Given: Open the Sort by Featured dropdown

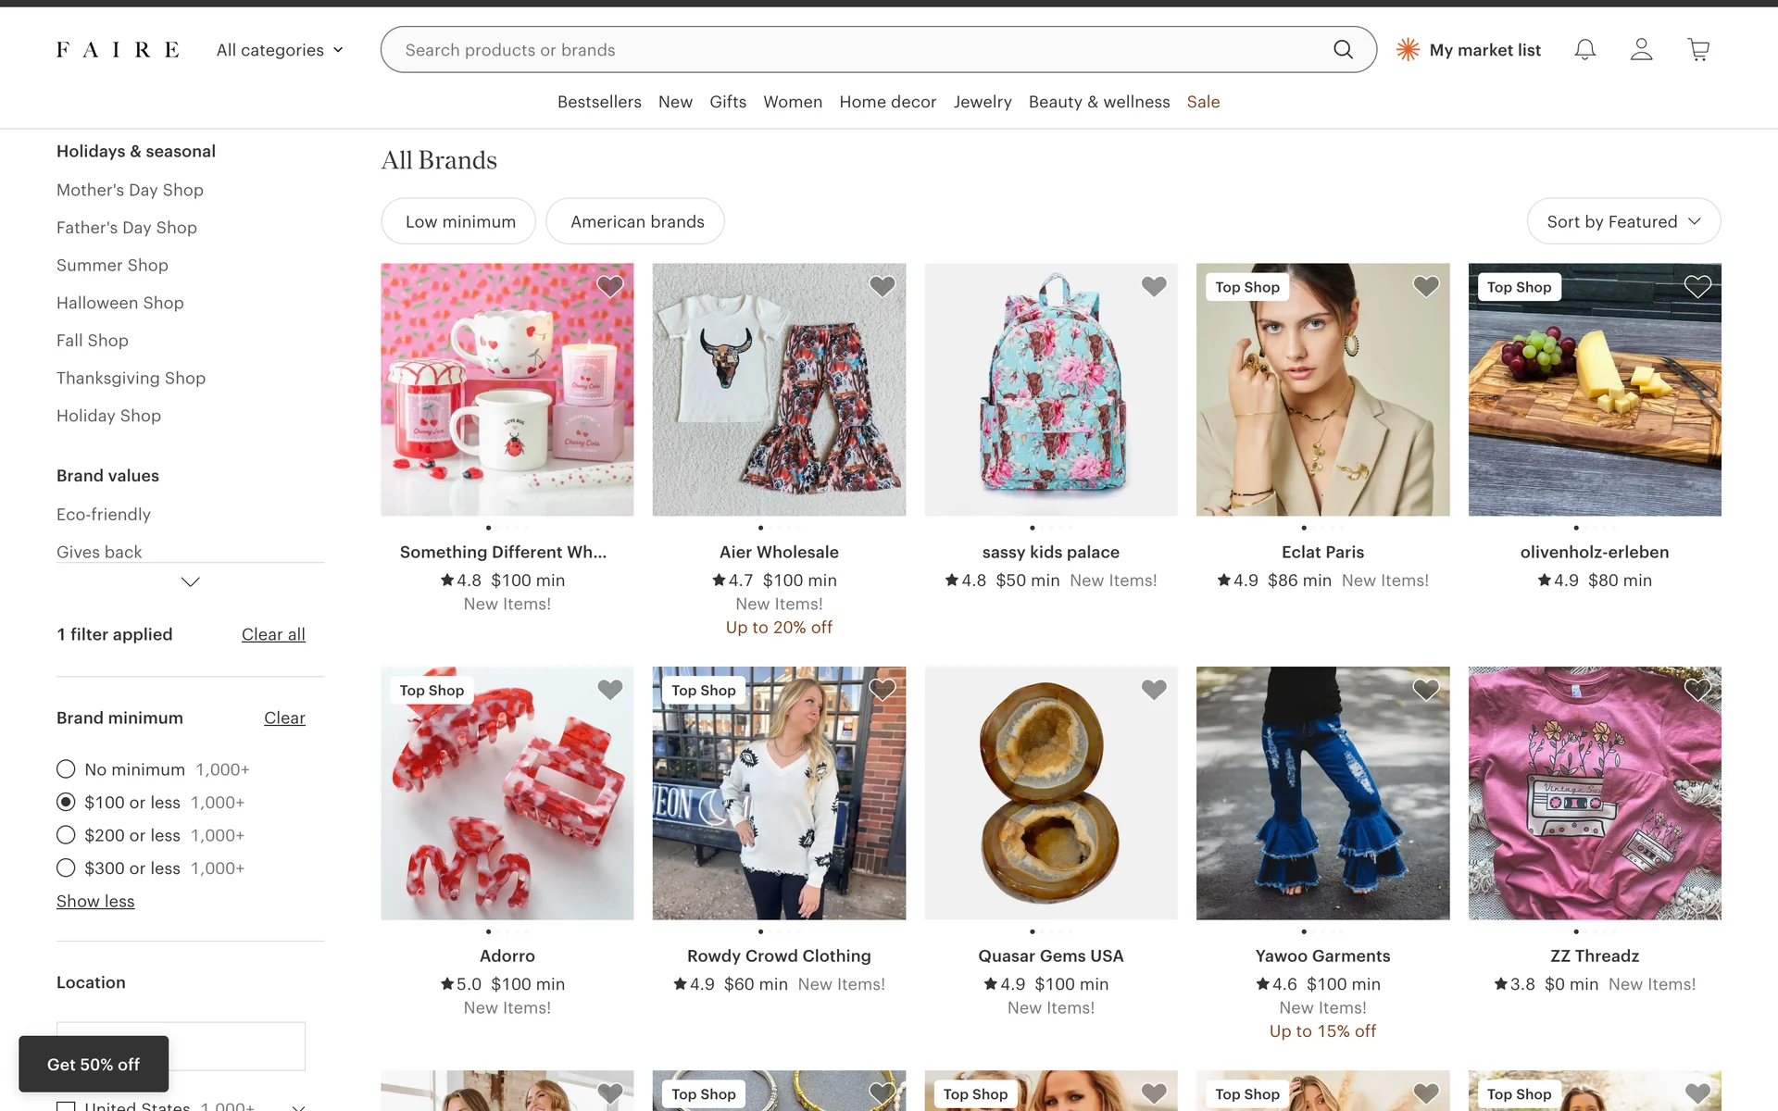Looking at the screenshot, I should coord(1622,221).
